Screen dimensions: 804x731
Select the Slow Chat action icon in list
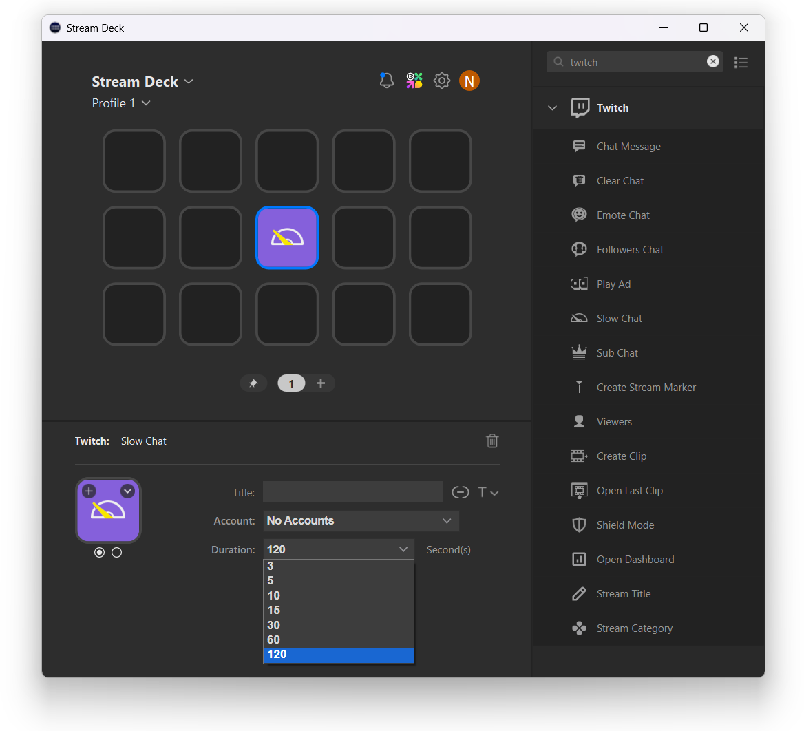point(579,318)
